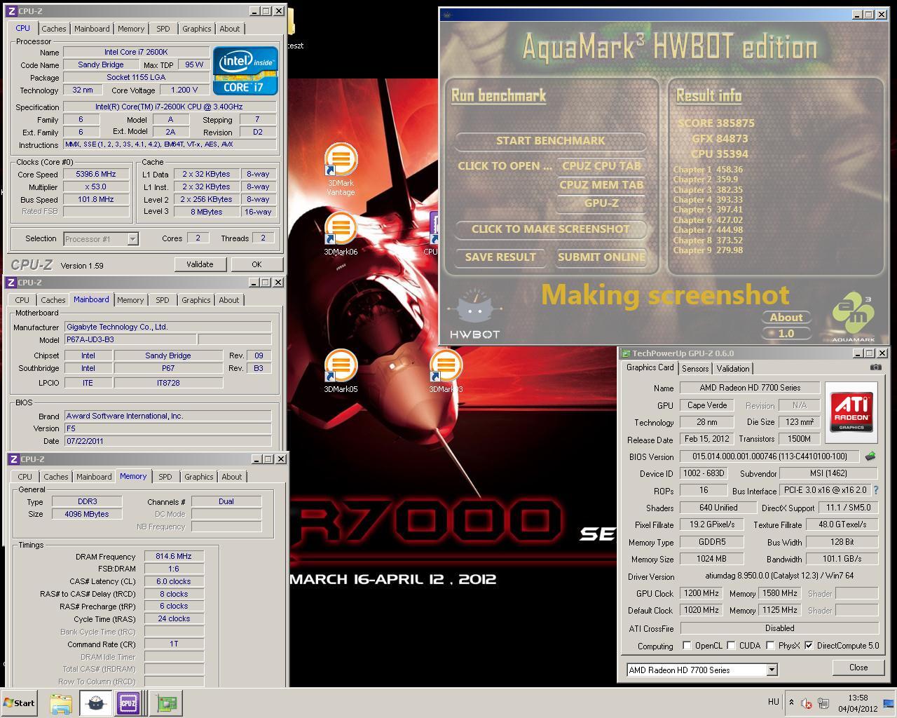Switch to CPU-Z taskbar button
The width and height of the screenshot is (897, 718).
pos(128,703)
